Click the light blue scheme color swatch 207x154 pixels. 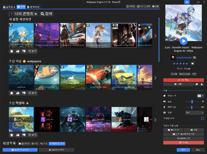[199, 96]
